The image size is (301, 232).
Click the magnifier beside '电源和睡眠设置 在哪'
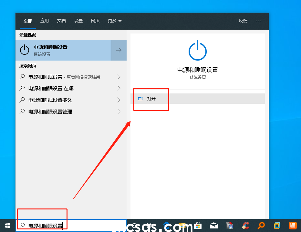pyautogui.click(x=22, y=88)
